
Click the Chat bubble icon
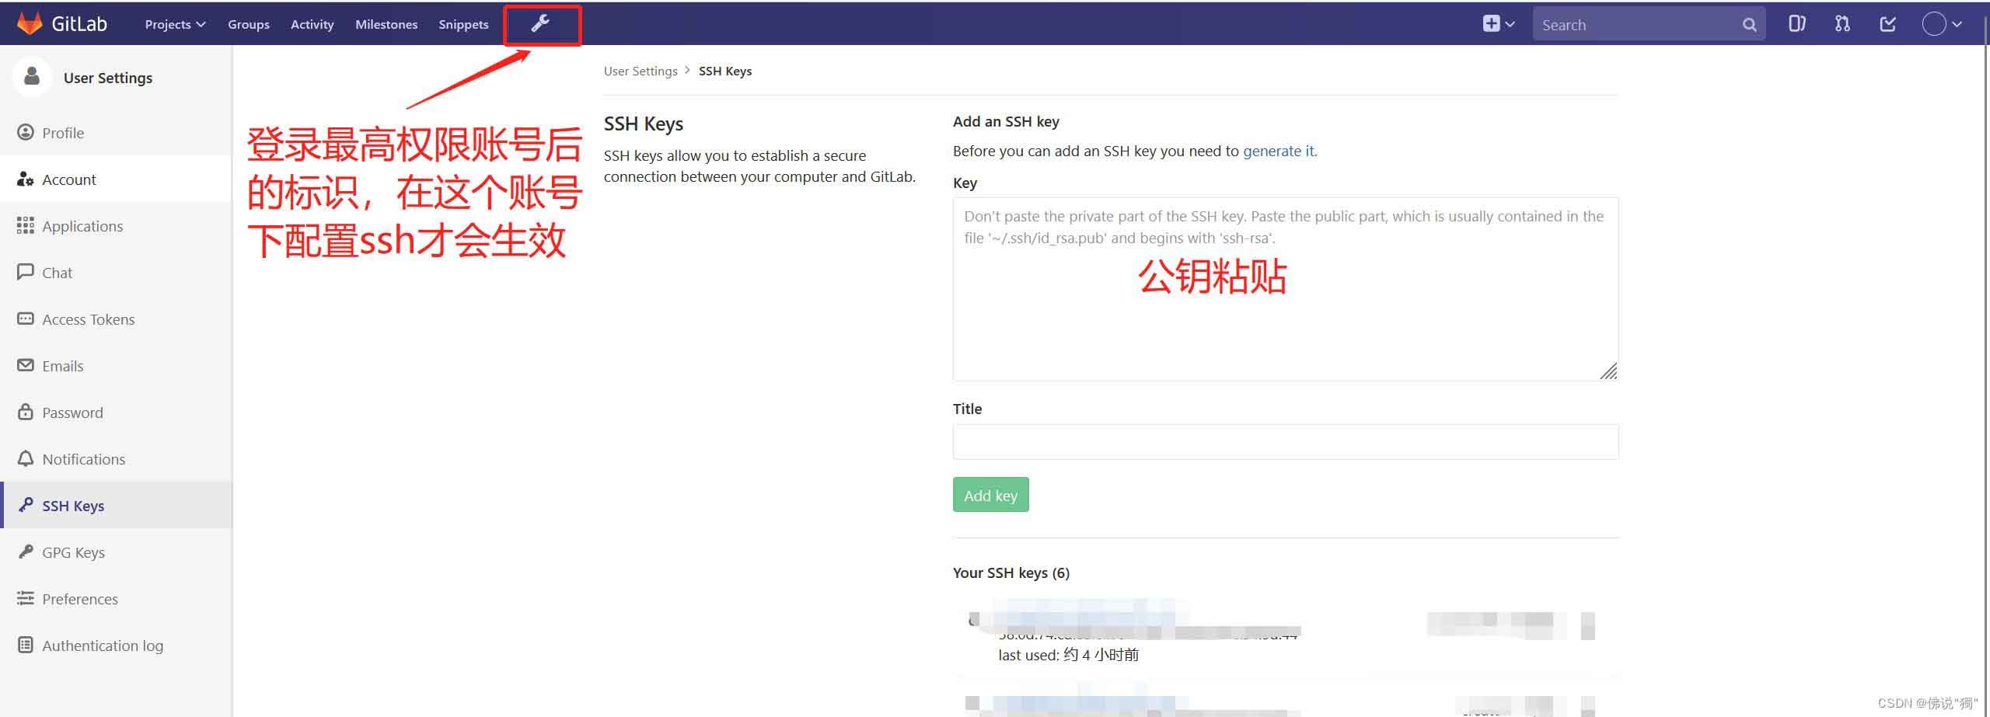coord(26,272)
